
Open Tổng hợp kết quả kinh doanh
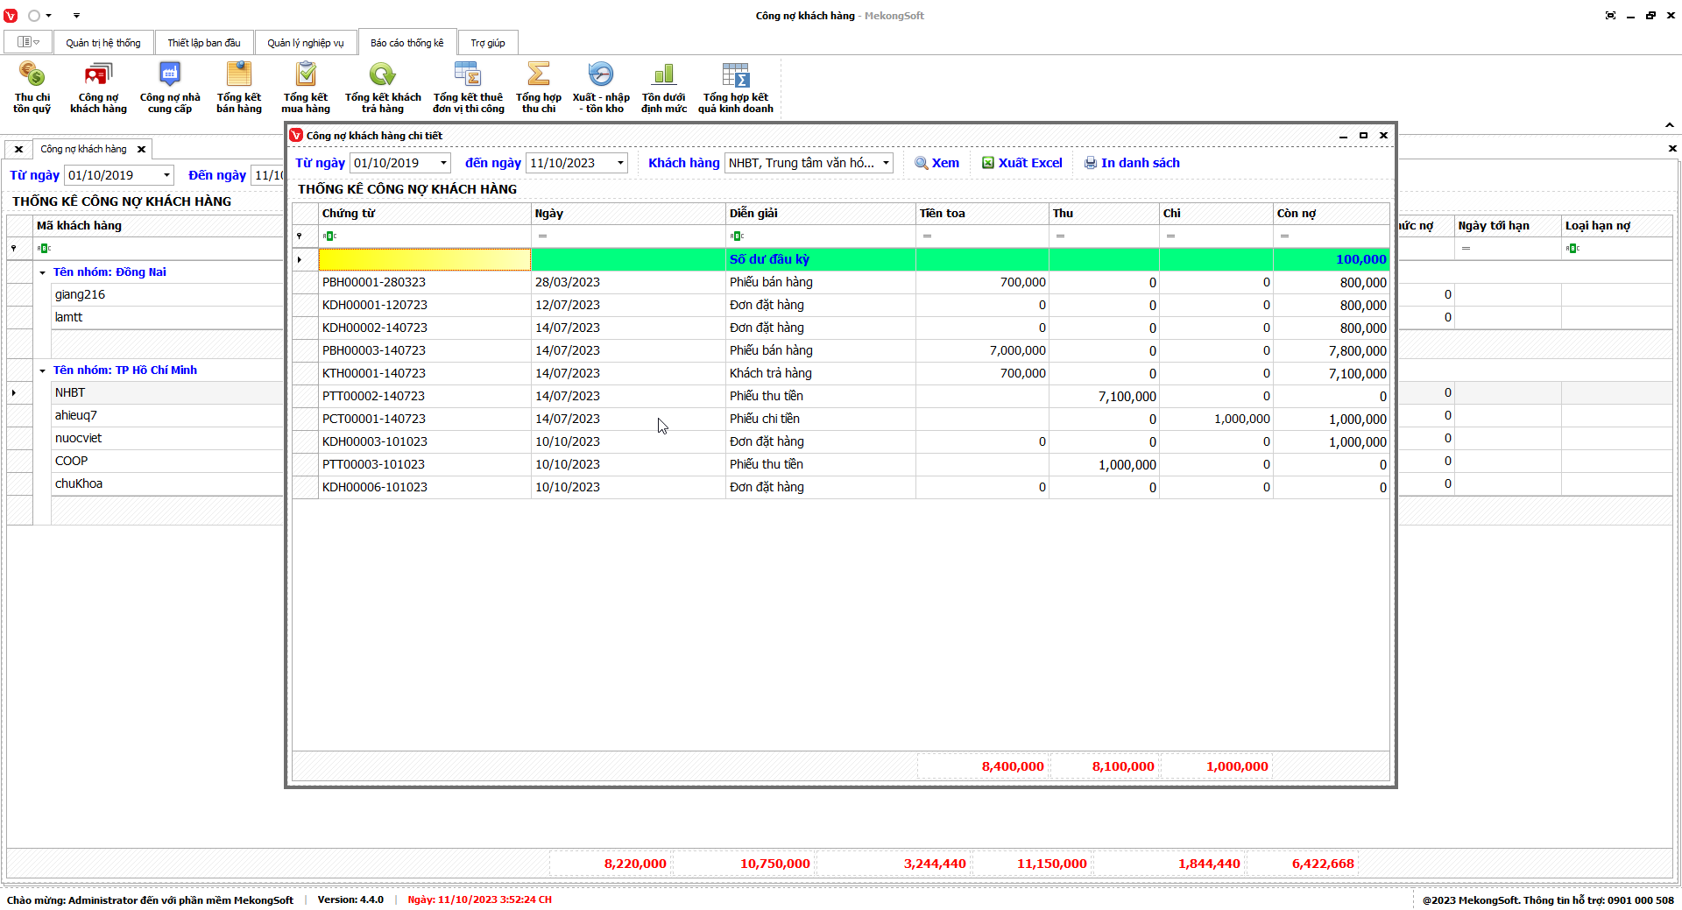[736, 87]
